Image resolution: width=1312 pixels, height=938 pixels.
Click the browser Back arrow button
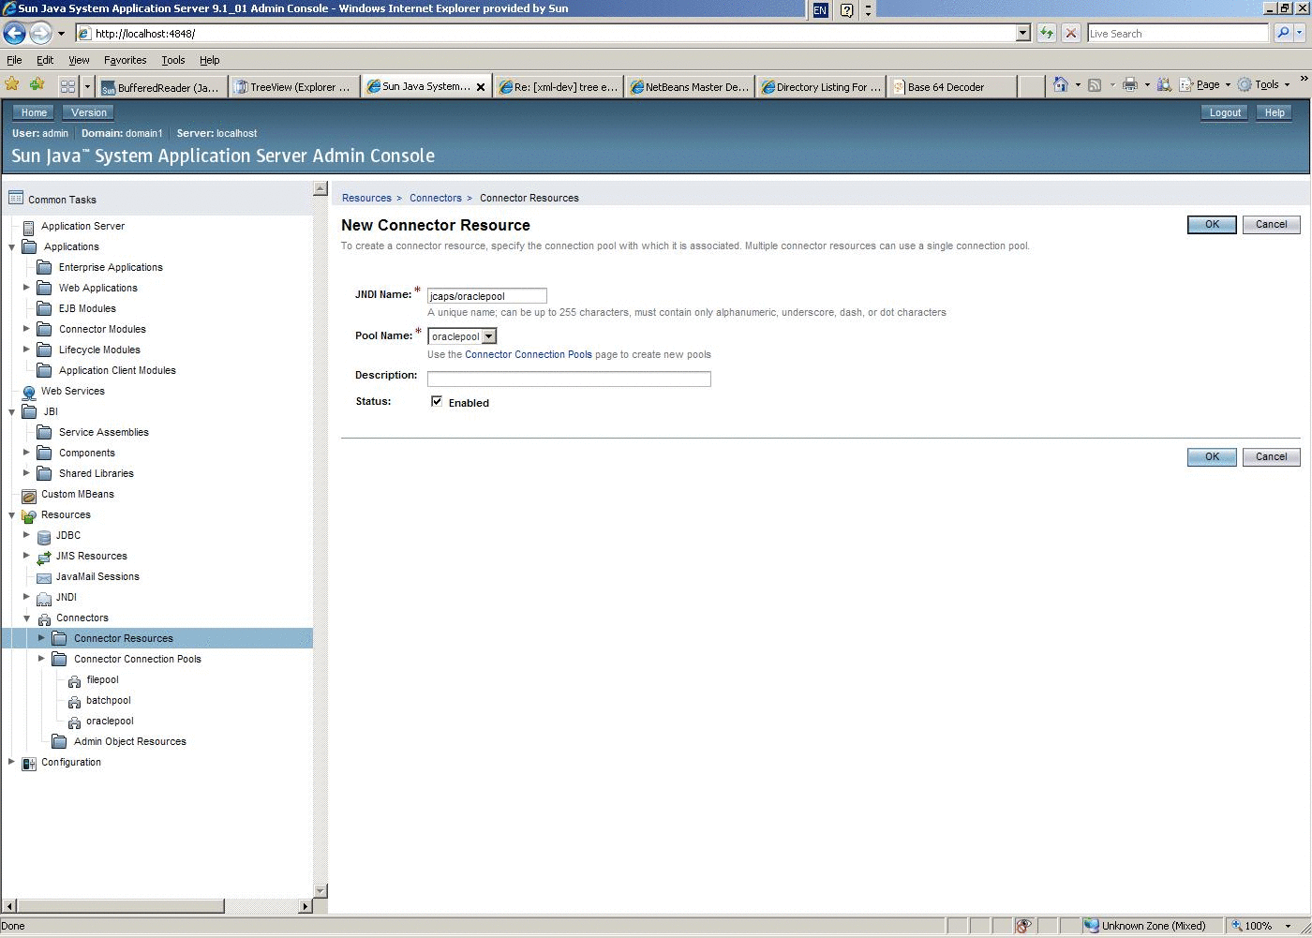[15, 33]
